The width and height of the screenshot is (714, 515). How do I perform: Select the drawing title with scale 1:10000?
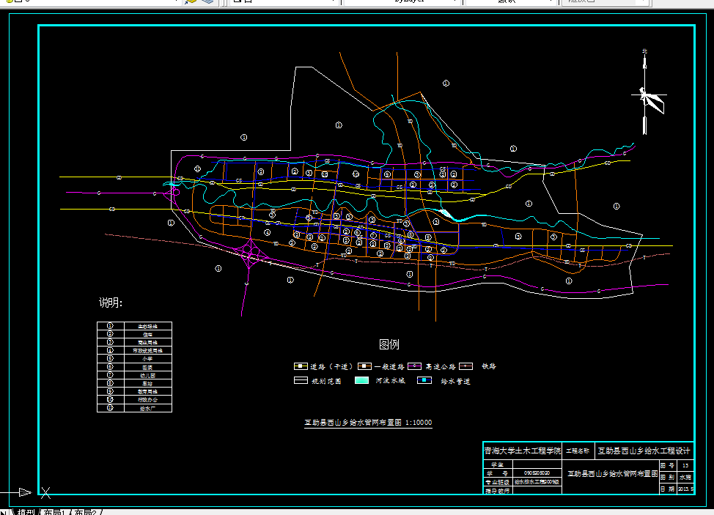(368, 422)
